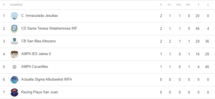Click the F column header
This screenshot has width=215, height=99.
pyautogui.click(x=198, y=5)
